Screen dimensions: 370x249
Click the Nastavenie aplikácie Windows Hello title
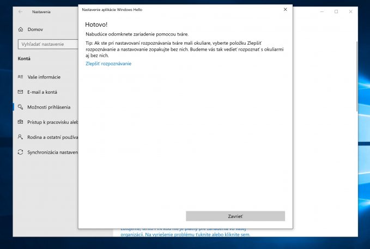click(112, 10)
